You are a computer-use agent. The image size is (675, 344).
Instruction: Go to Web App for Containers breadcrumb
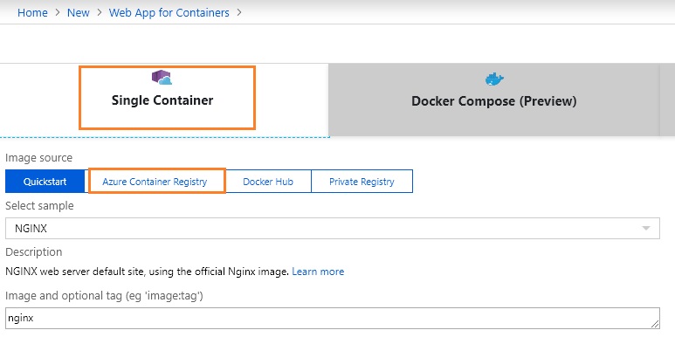click(x=169, y=12)
